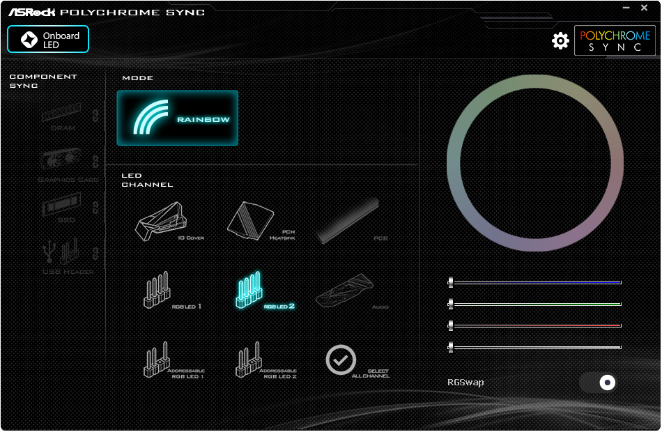Click the green color slider
Image resolution: width=662 pixels, height=432 pixels.
(534, 304)
